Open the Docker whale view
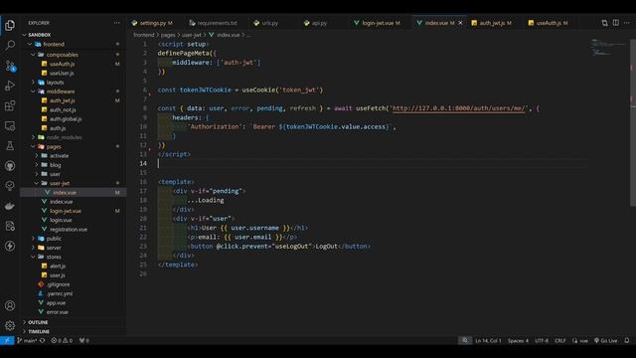636x358 pixels. (x=10, y=206)
